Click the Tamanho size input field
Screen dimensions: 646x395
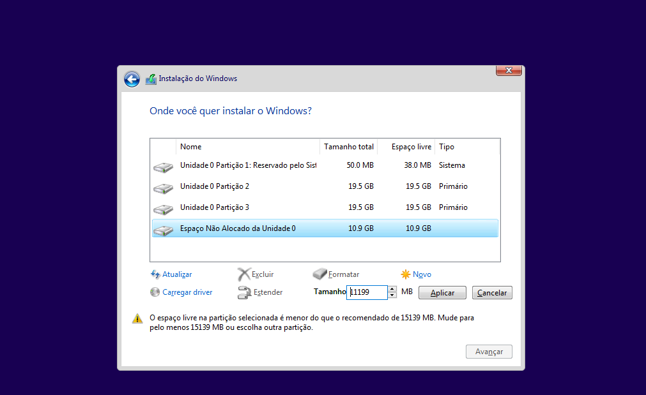tap(367, 292)
